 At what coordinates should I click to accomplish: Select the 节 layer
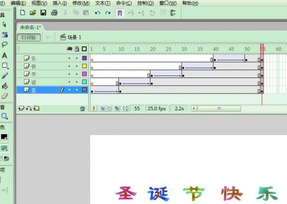point(52,74)
